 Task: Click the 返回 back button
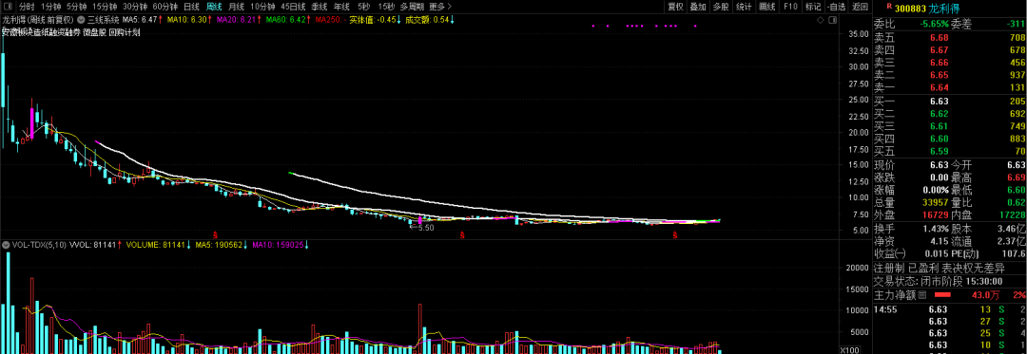860,7
